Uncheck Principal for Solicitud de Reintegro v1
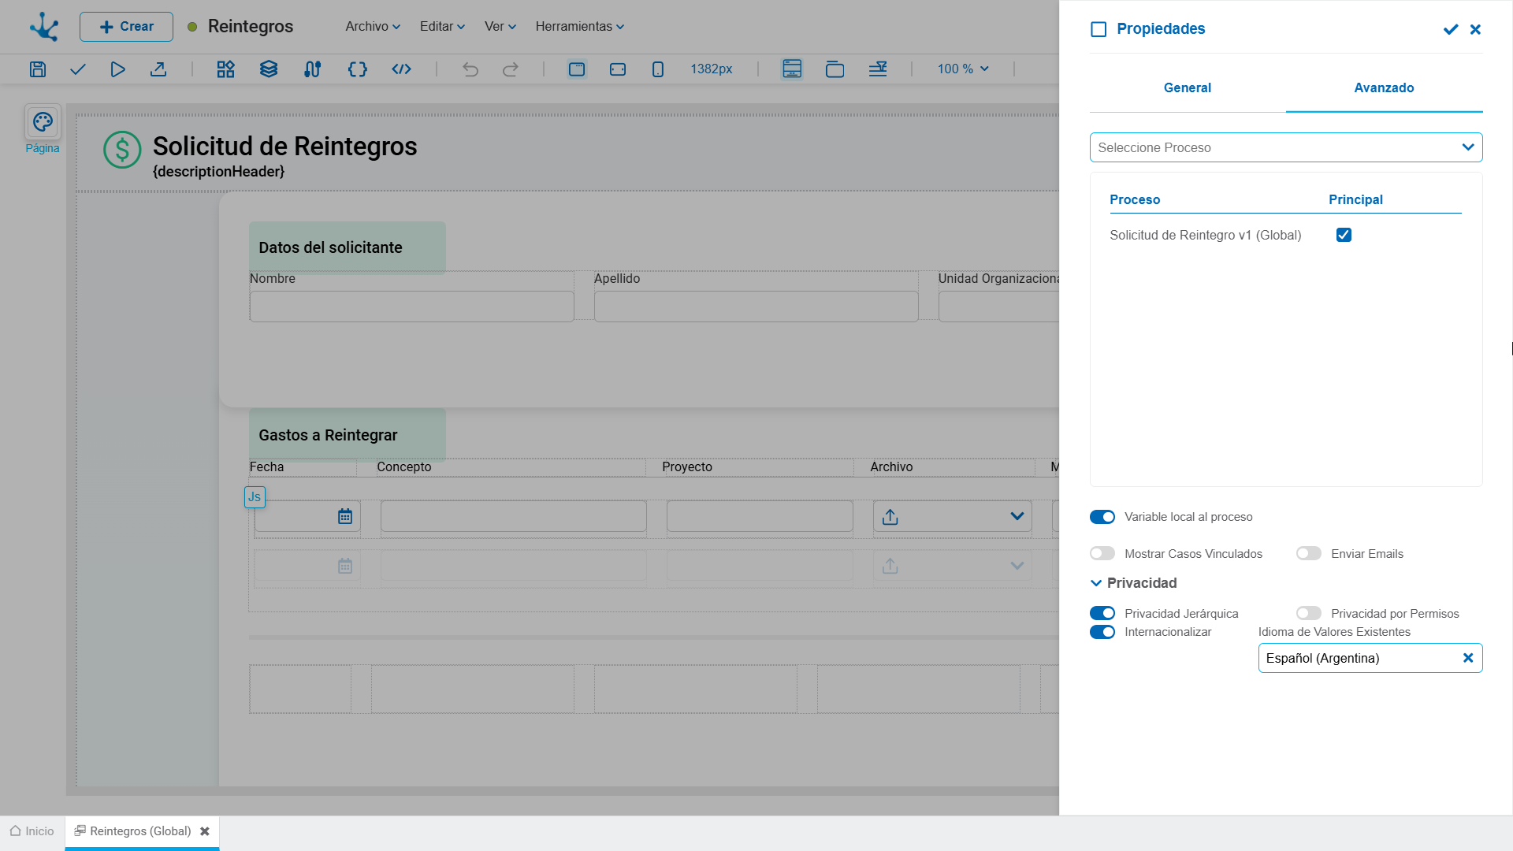This screenshot has width=1513, height=851. click(x=1344, y=235)
